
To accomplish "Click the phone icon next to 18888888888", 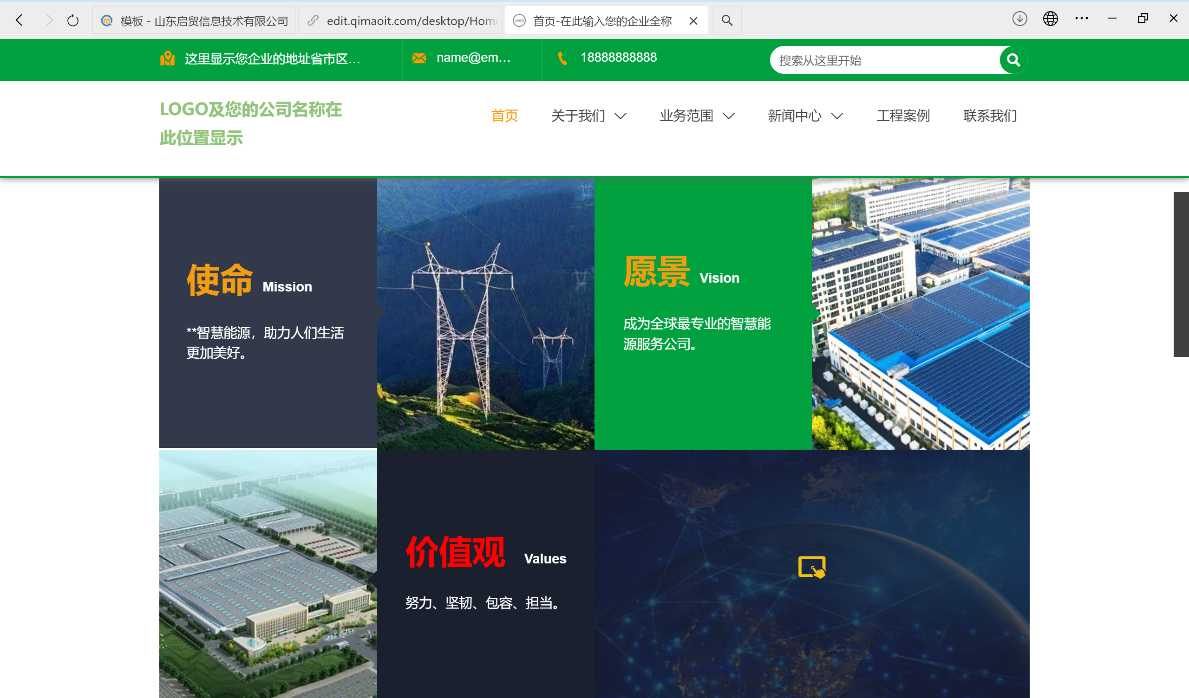I will click(562, 58).
